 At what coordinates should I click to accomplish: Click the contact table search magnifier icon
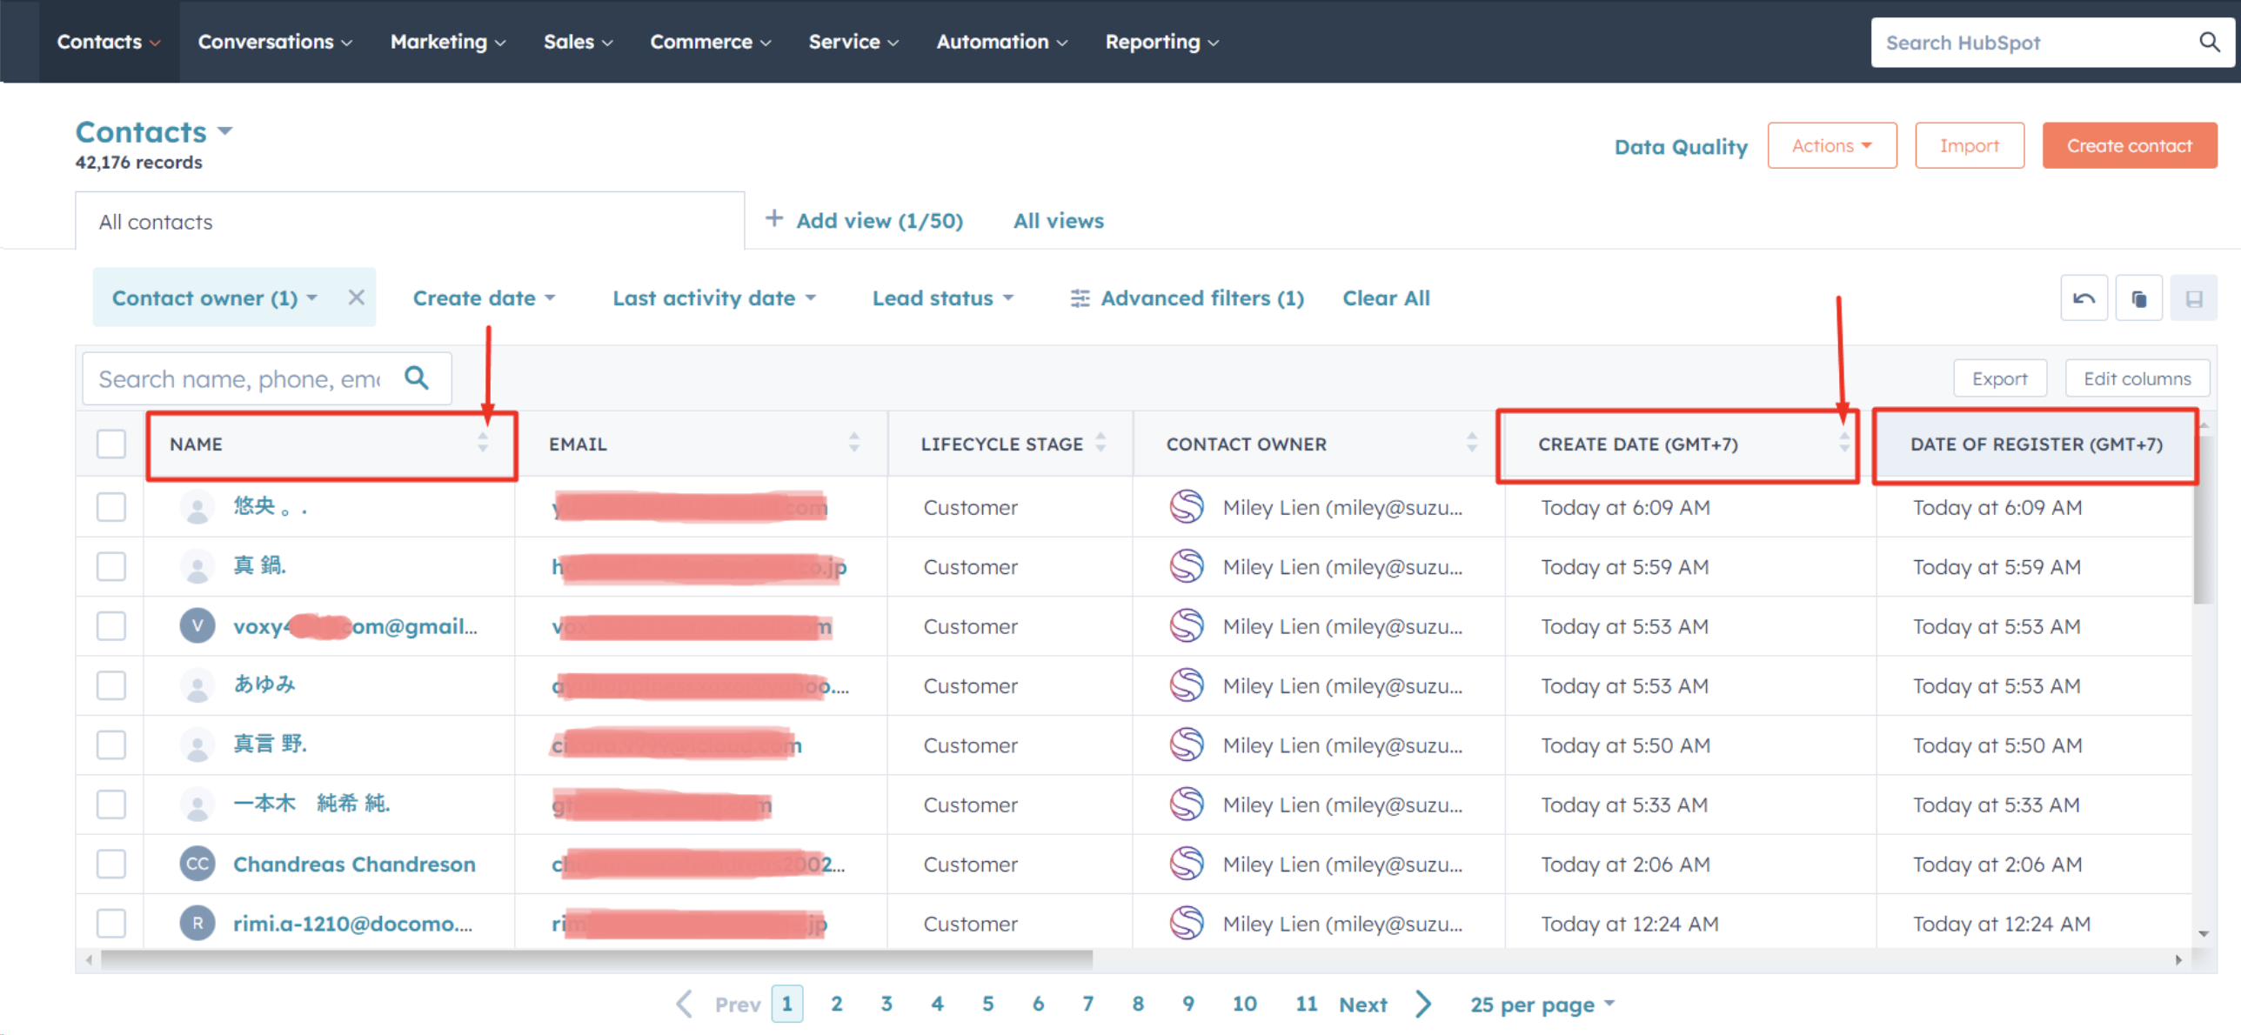click(417, 377)
